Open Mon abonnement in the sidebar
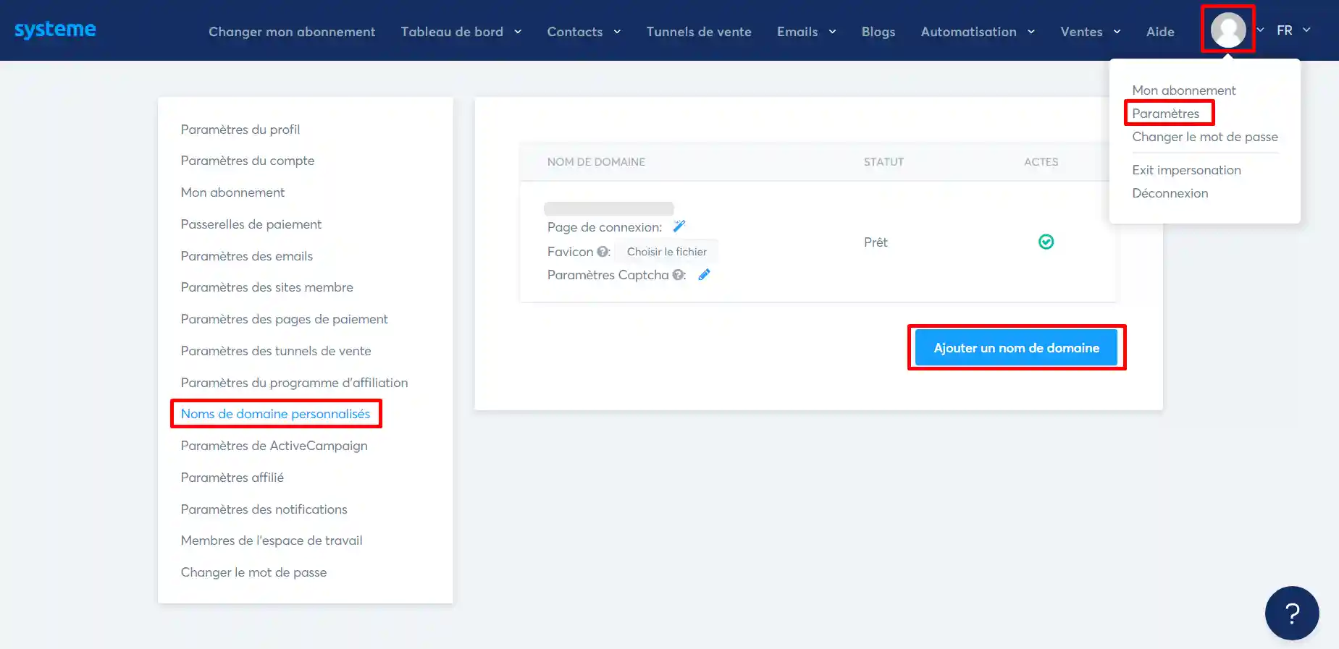The width and height of the screenshot is (1339, 649). [x=232, y=192]
